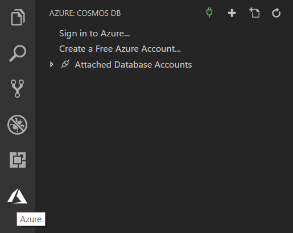The image size is (293, 233).
Task: Click the new document icon with green plus
Action: click(x=254, y=13)
